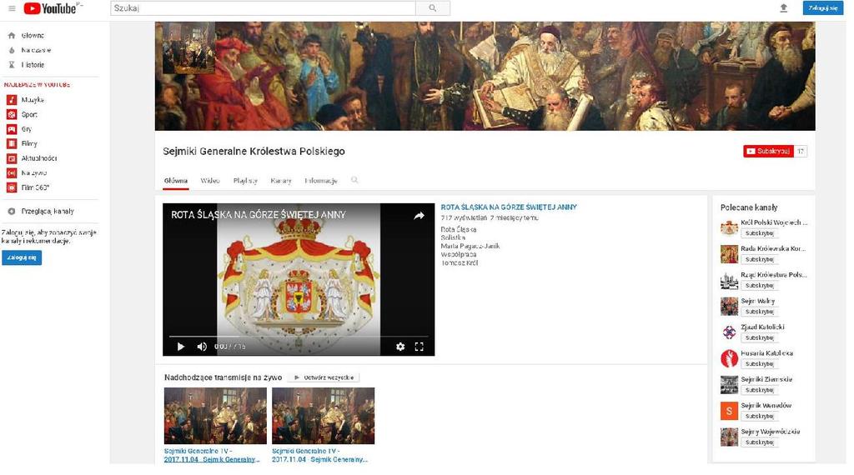This screenshot has width=854, height=475.
Task: Switch to the Główna tab
Action: (x=175, y=181)
